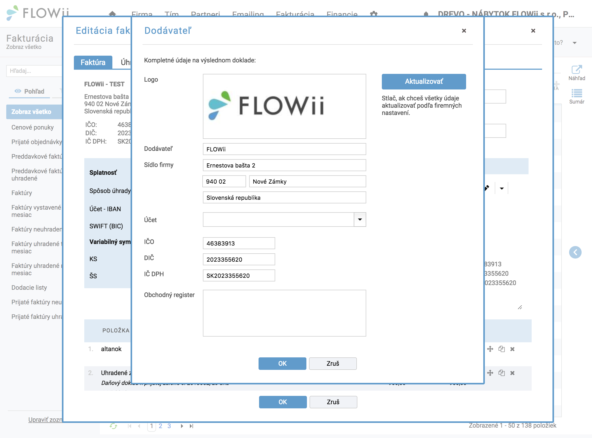
Task: Edit the IČ DPH field
Action: pyautogui.click(x=239, y=275)
